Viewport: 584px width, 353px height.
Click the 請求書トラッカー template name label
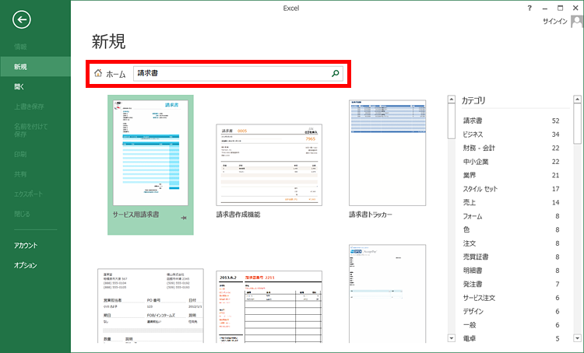pos(371,215)
